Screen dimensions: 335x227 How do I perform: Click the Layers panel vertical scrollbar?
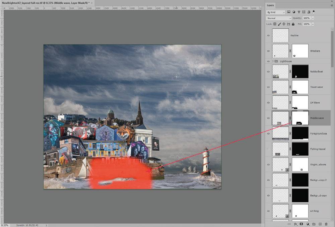(332, 49)
